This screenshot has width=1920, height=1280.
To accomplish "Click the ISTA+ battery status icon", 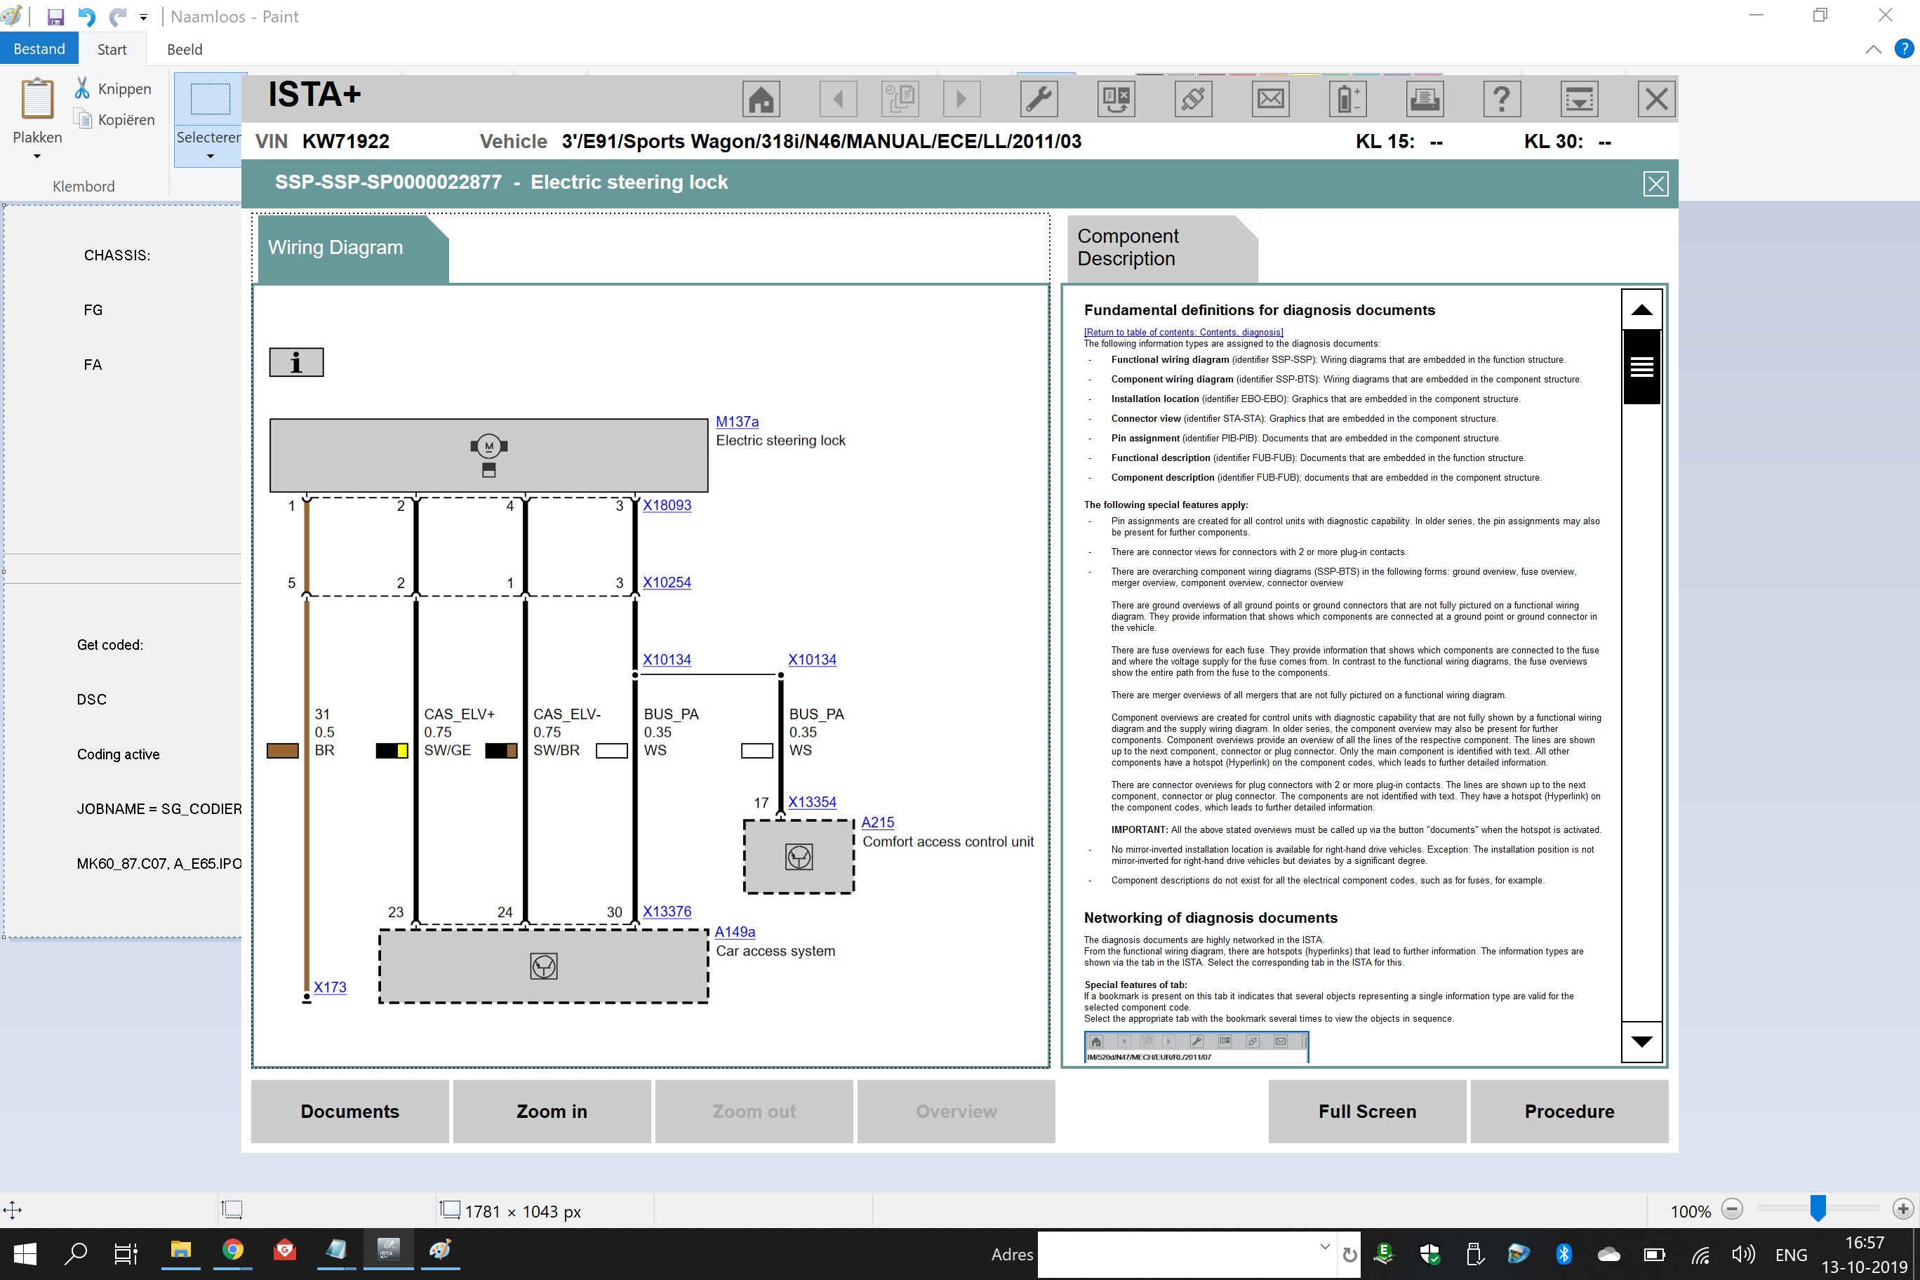I will pos(1348,100).
